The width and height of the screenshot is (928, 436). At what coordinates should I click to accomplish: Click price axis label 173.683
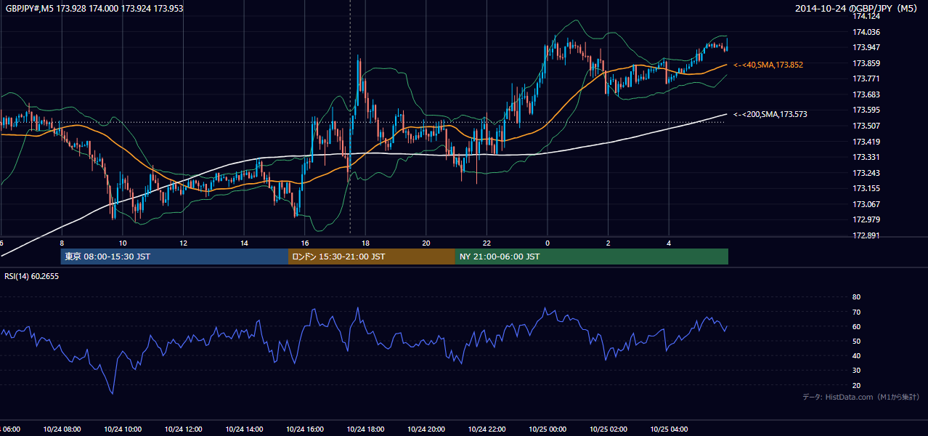[866, 94]
